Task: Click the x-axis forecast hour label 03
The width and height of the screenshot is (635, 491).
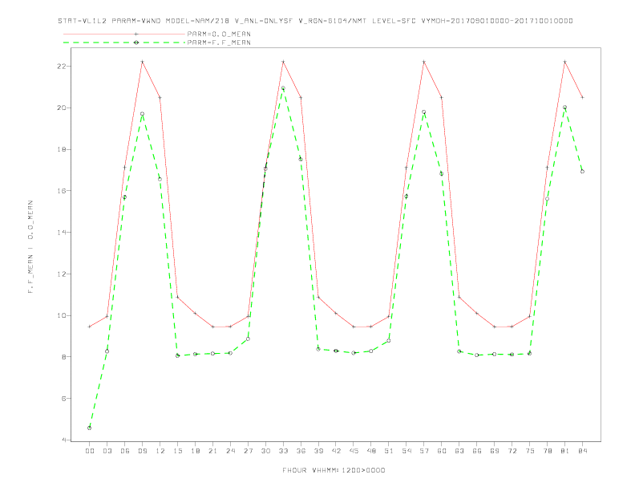Action: click(107, 451)
